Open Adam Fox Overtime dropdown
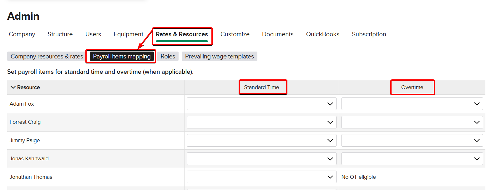 412,104
